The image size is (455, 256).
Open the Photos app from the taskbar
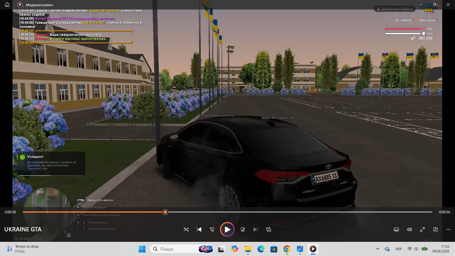[x=300, y=249]
